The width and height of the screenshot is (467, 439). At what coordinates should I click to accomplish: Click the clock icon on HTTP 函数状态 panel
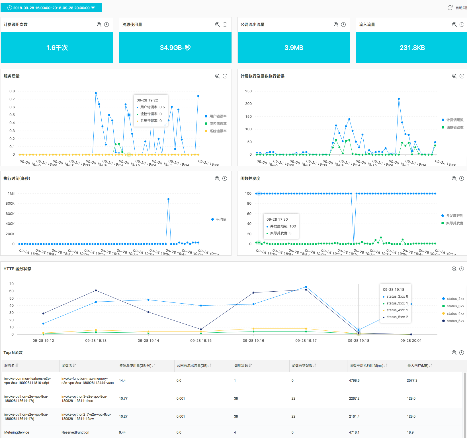coord(462,269)
